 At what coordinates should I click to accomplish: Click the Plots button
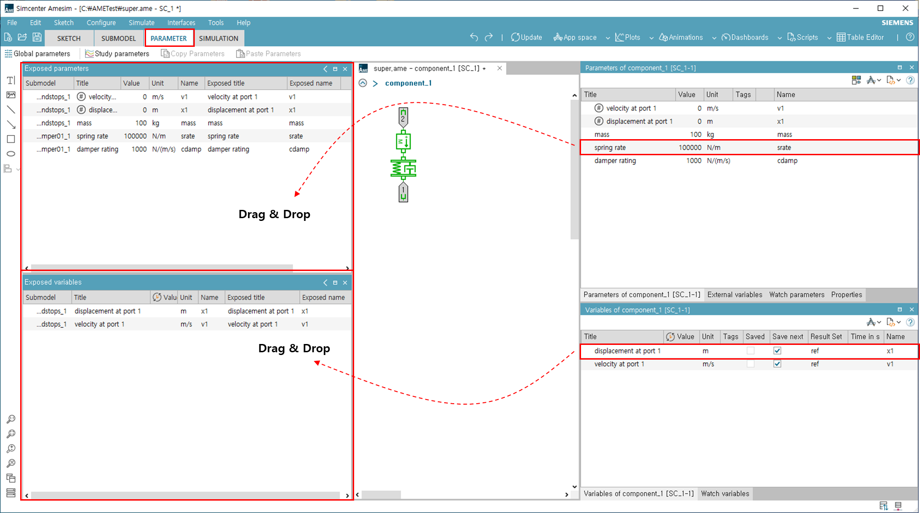pos(627,37)
